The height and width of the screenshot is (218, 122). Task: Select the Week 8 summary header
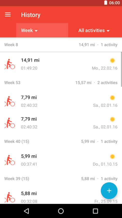click(x=61, y=45)
